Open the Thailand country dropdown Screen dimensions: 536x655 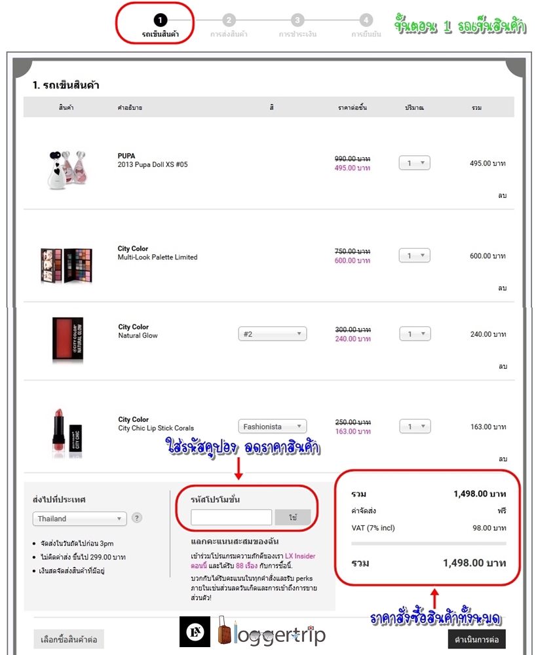[x=79, y=518]
